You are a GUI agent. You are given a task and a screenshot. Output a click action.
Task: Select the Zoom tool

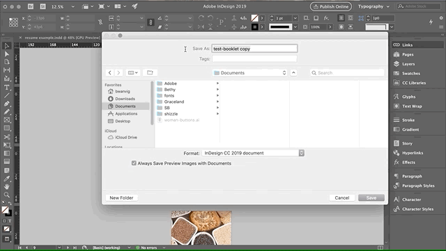pos(7,195)
